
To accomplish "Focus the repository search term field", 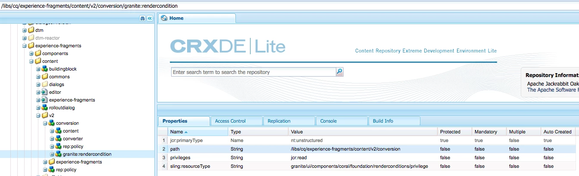I will click(254, 72).
